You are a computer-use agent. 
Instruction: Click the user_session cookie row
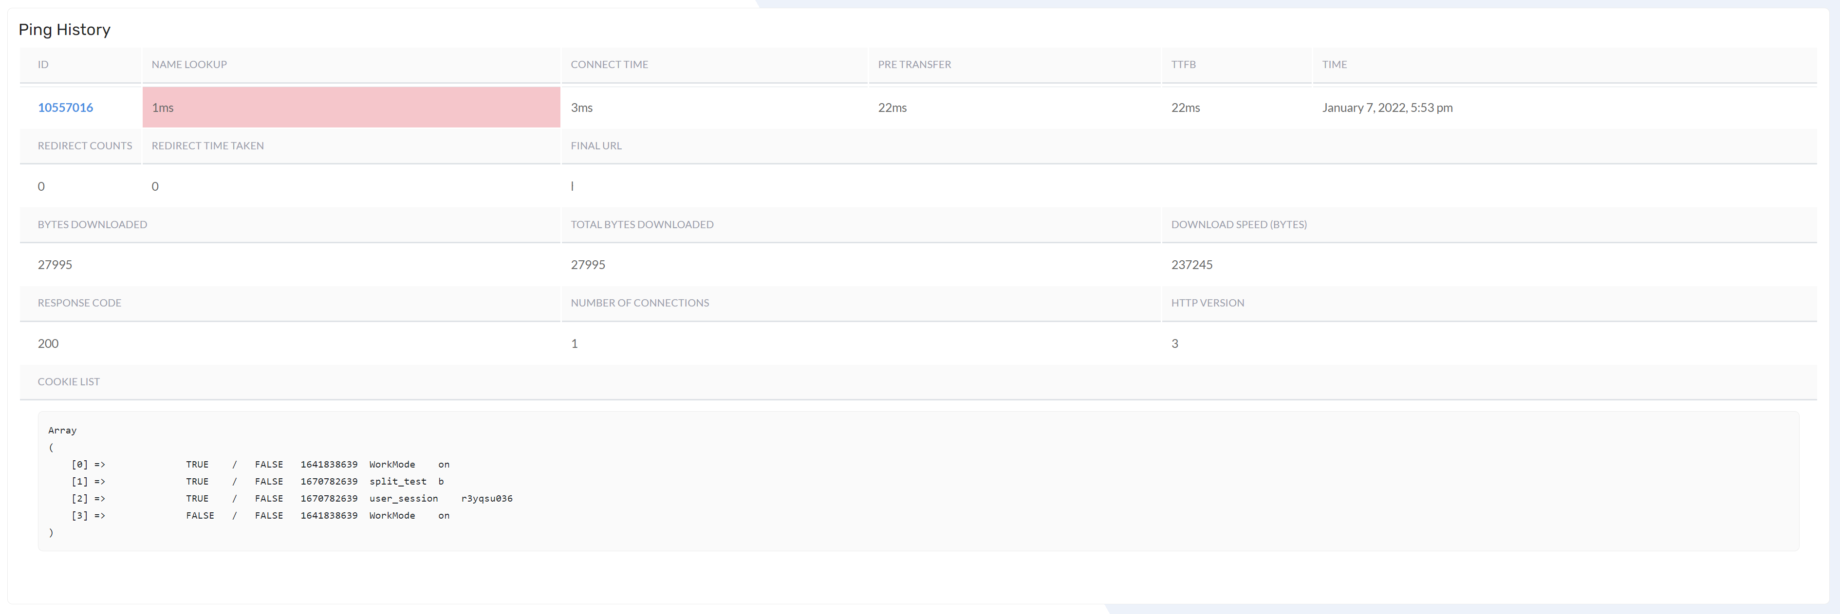pos(404,498)
